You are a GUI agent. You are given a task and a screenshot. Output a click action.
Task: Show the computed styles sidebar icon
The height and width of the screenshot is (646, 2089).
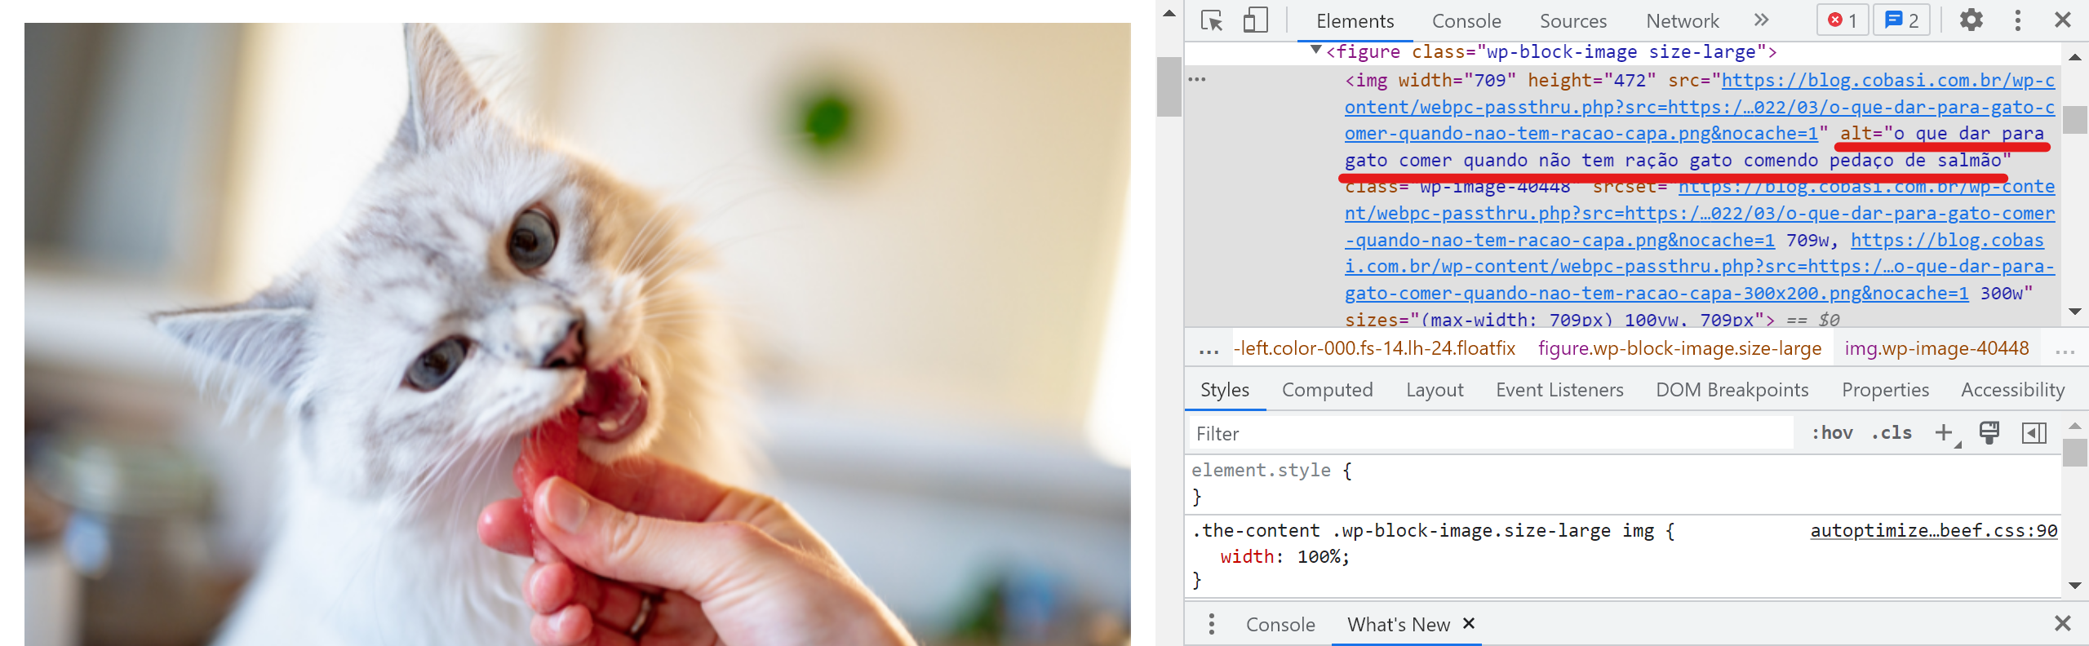click(x=2034, y=433)
